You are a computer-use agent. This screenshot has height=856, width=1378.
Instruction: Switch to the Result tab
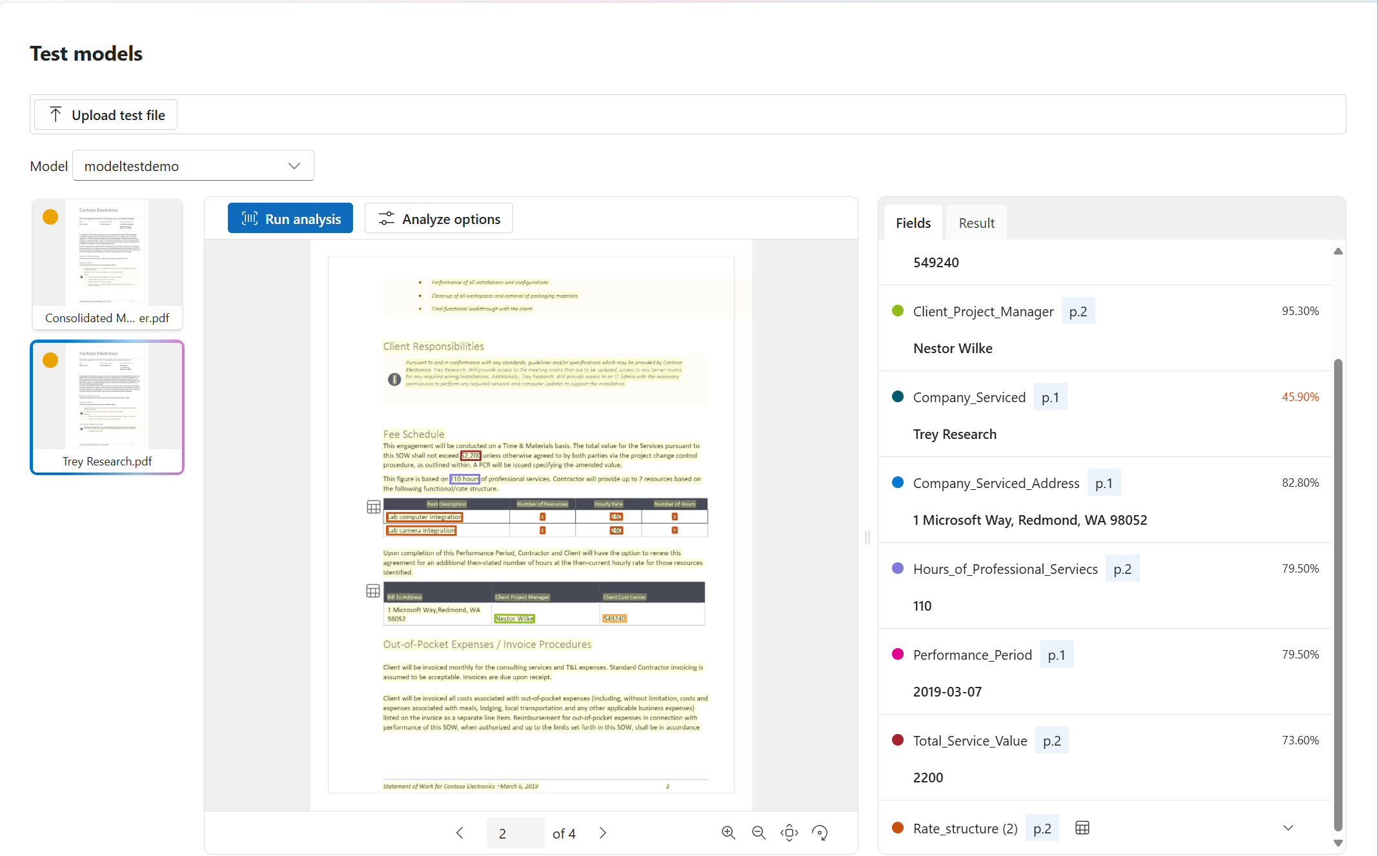977,222
